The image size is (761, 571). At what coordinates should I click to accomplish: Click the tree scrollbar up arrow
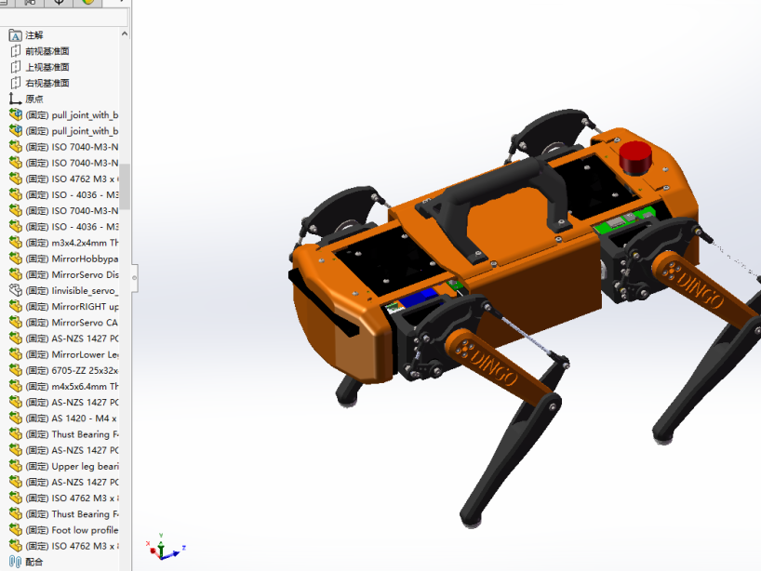pos(126,34)
